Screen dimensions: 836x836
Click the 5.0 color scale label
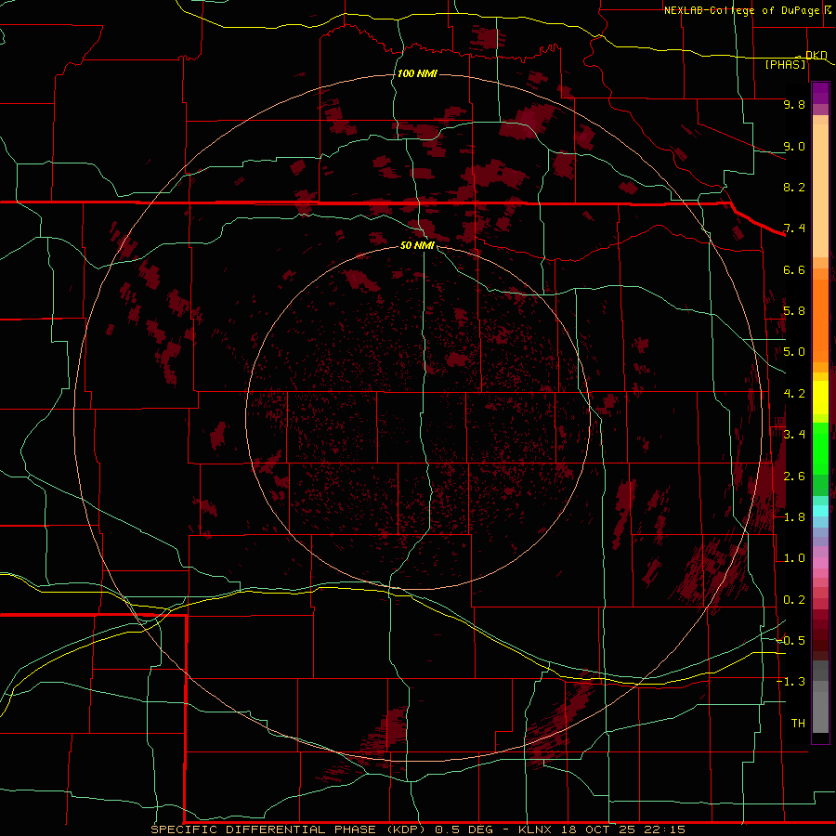pos(794,352)
